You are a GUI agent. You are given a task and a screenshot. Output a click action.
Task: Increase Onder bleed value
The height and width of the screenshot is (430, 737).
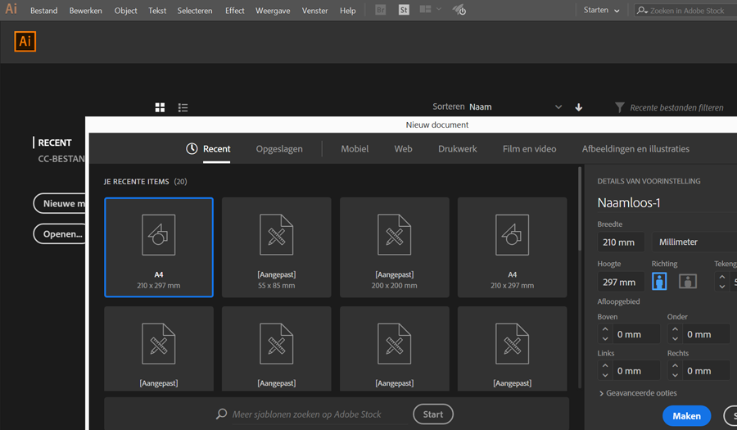[x=675, y=329]
